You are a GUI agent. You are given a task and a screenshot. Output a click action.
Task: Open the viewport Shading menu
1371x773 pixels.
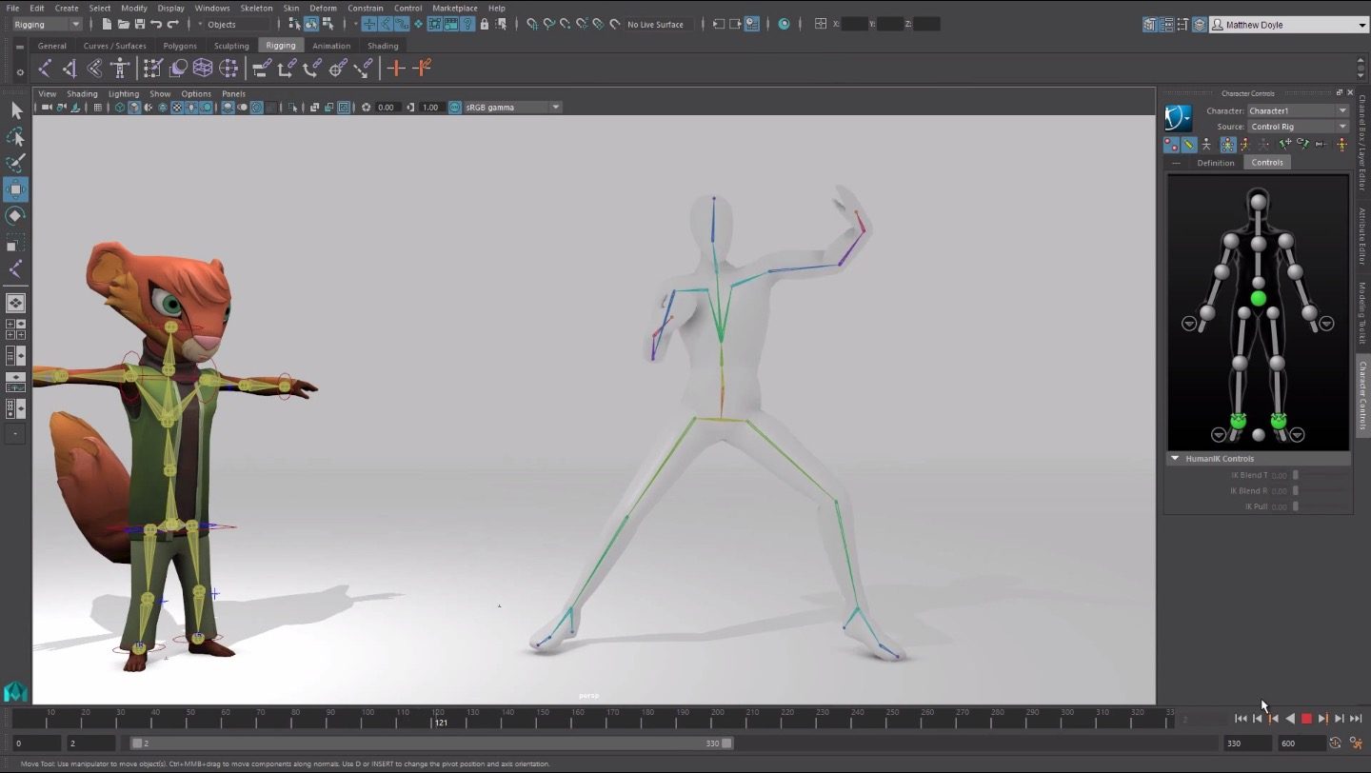click(x=82, y=93)
